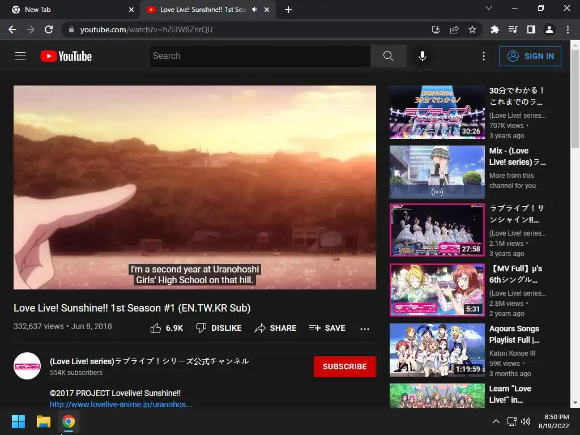The width and height of the screenshot is (580, 435).
Task: Share the video using Share arrow
Action: [276, 328]
